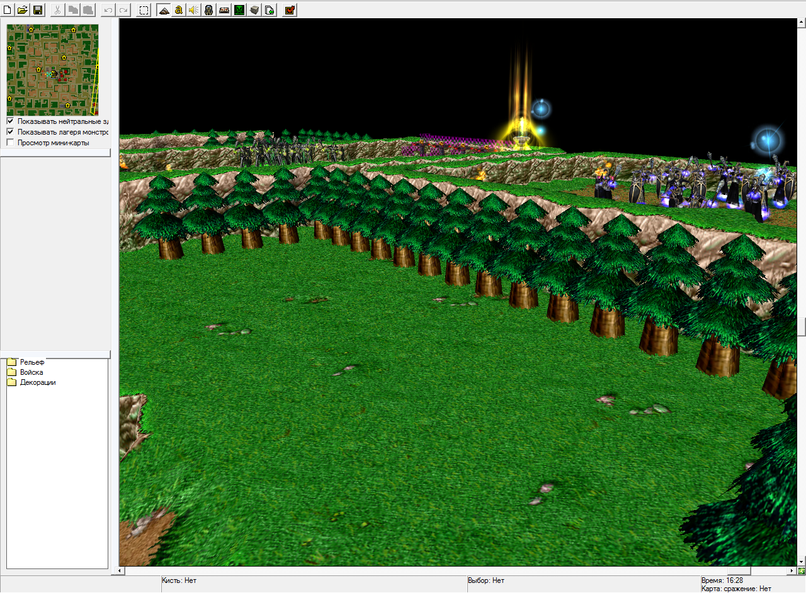Click the "Время: 16:28" status bar entry
The height and width of the screenshot is (593, 806).
(x=722, y=580)
